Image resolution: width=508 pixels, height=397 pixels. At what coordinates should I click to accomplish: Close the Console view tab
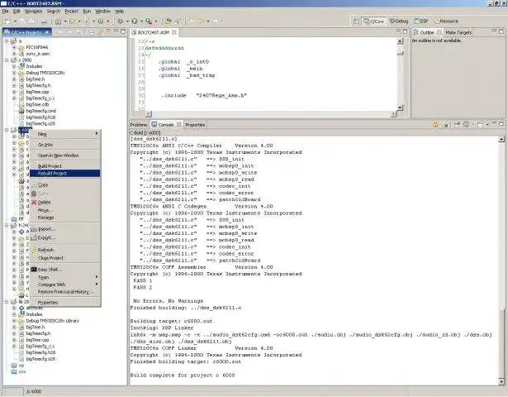coord(178,125)
